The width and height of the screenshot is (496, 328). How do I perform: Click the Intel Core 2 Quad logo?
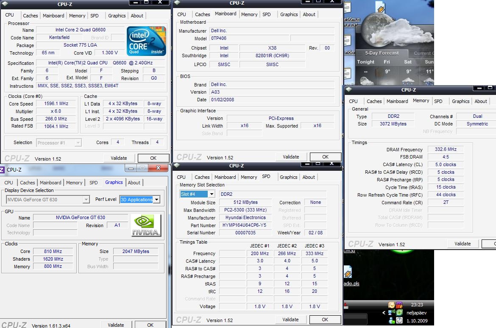click(x=146, y=41)
